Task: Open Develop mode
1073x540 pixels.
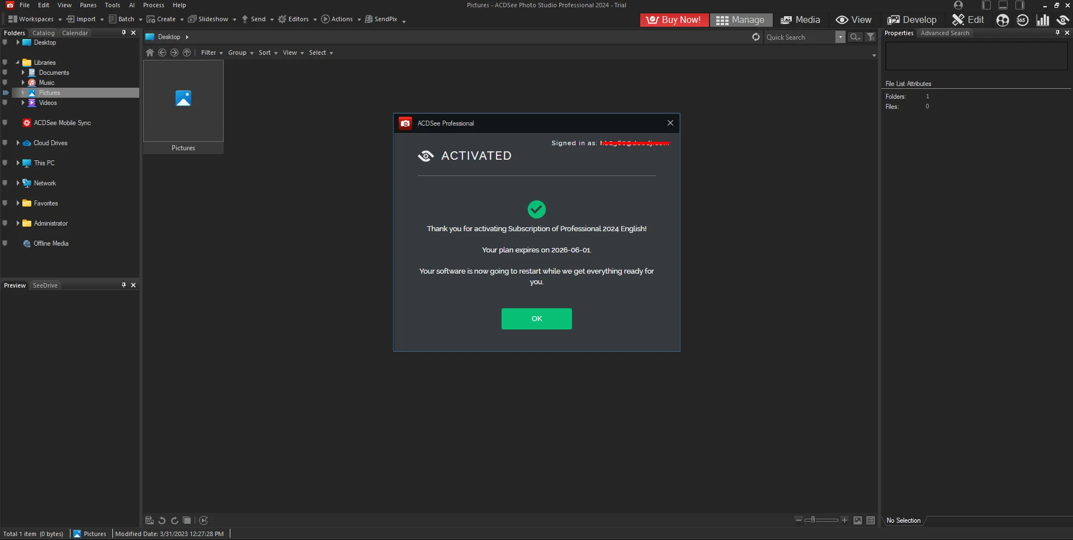Action: tap(911, 20)
